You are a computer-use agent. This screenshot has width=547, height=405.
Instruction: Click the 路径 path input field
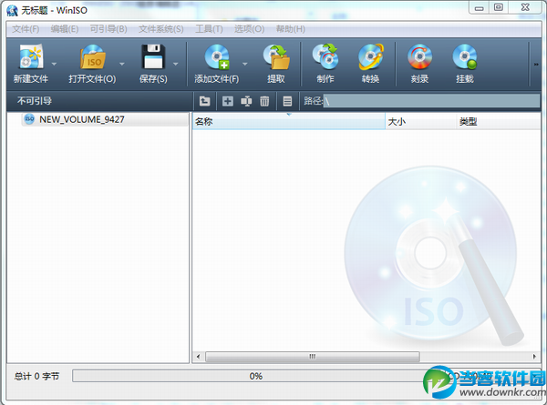pos(431,101)
